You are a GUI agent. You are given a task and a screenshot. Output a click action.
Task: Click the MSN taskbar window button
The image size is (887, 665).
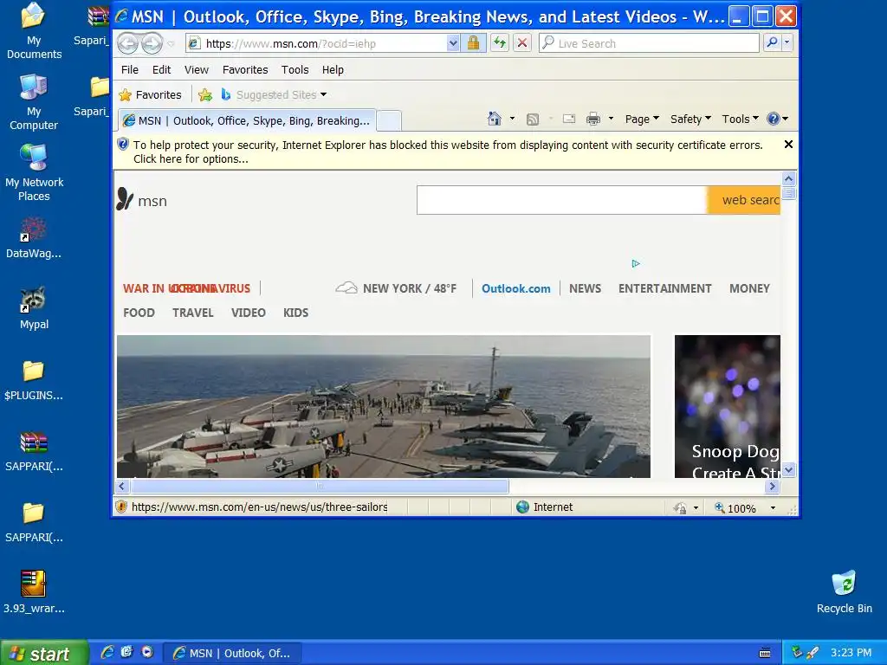pos(232,653)
